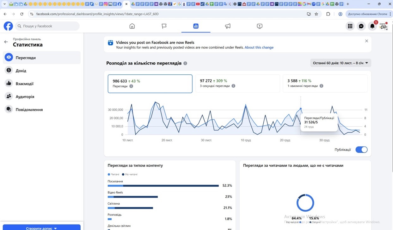393x230 pixels.
Task: Dismiss the Videos are now Reels banner
Action: coord(366,41)
